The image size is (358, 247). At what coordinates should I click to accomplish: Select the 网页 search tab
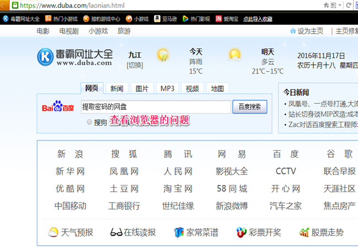pyautogui.click(x=92, y=88)
